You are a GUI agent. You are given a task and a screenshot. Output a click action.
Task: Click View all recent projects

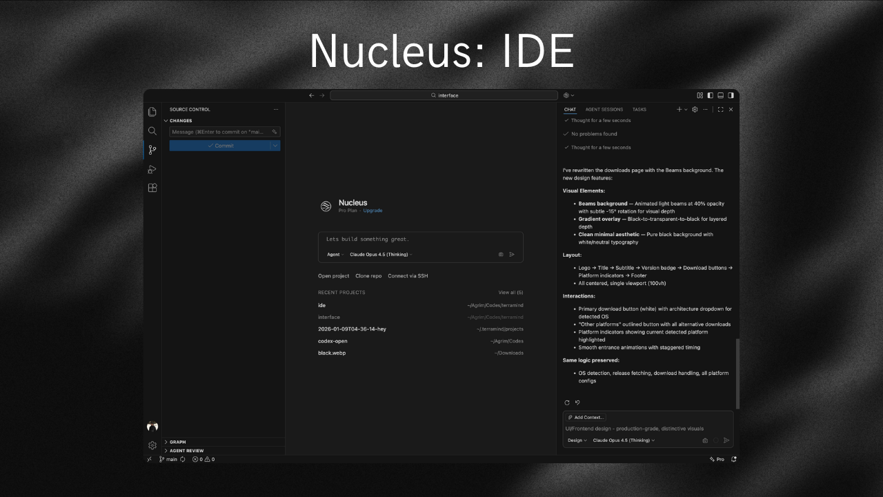click(x=510, y=292)
